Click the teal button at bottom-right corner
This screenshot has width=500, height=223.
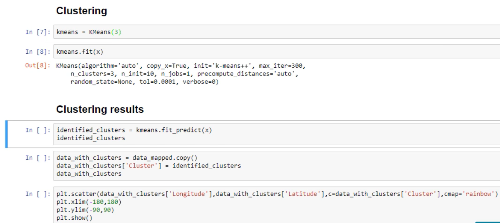[x=487, y=222]
